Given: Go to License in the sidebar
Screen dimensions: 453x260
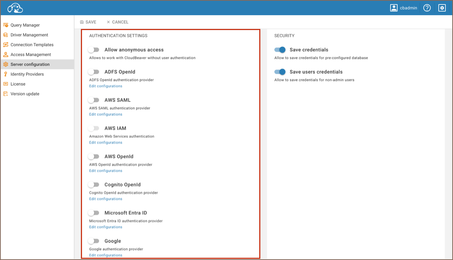Looking at the screenshot, I should point(18,84).
